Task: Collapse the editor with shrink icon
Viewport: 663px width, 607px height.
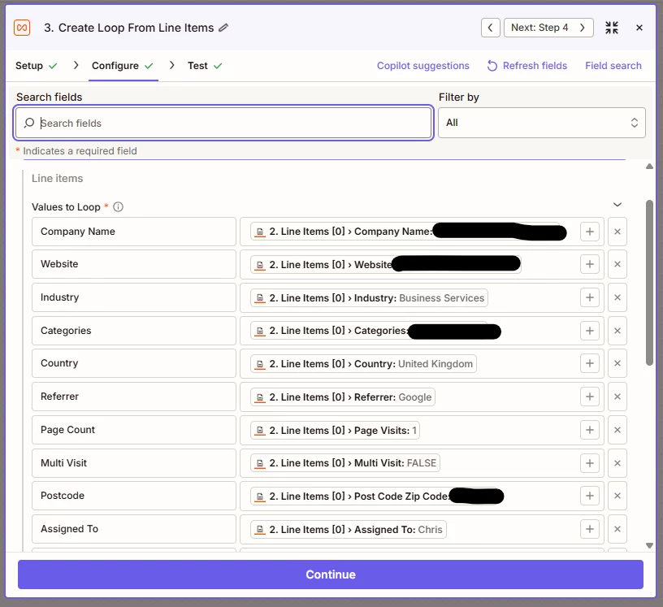Action: (x=612, y=28)
